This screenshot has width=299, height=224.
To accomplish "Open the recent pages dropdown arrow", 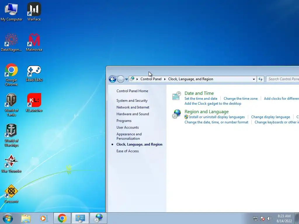I will pyautogui.click(x=126, y=79).
